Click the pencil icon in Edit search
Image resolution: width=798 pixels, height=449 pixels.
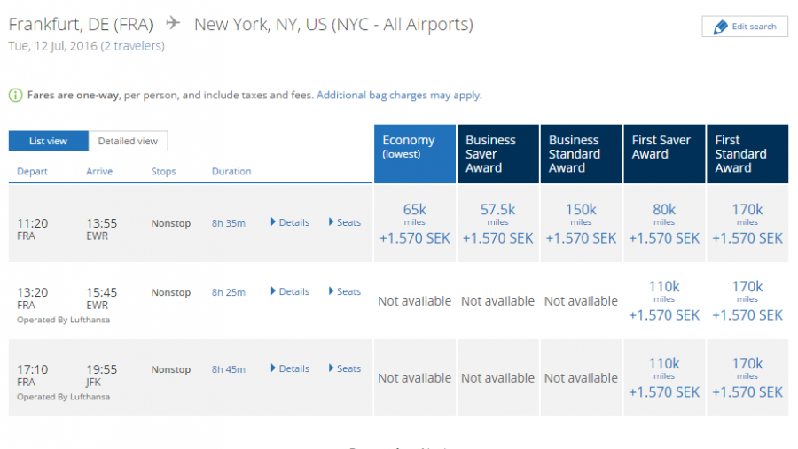point(720,27)
